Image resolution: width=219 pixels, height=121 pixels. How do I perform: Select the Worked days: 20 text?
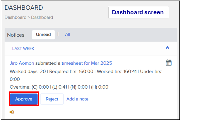28,72
